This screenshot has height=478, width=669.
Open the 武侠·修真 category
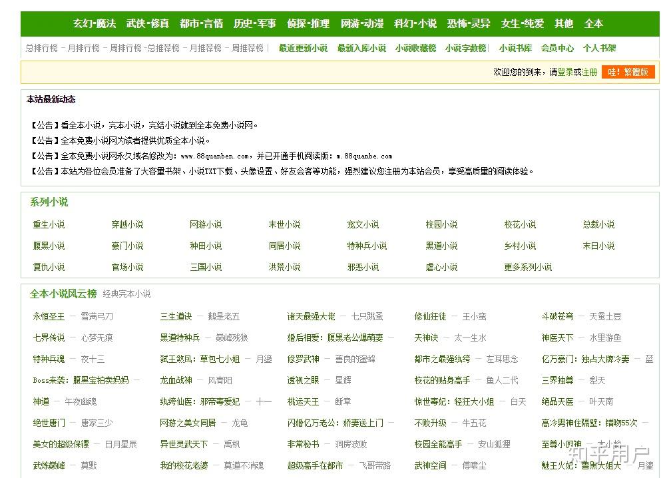pyautogui.click(x=148, y=23)
